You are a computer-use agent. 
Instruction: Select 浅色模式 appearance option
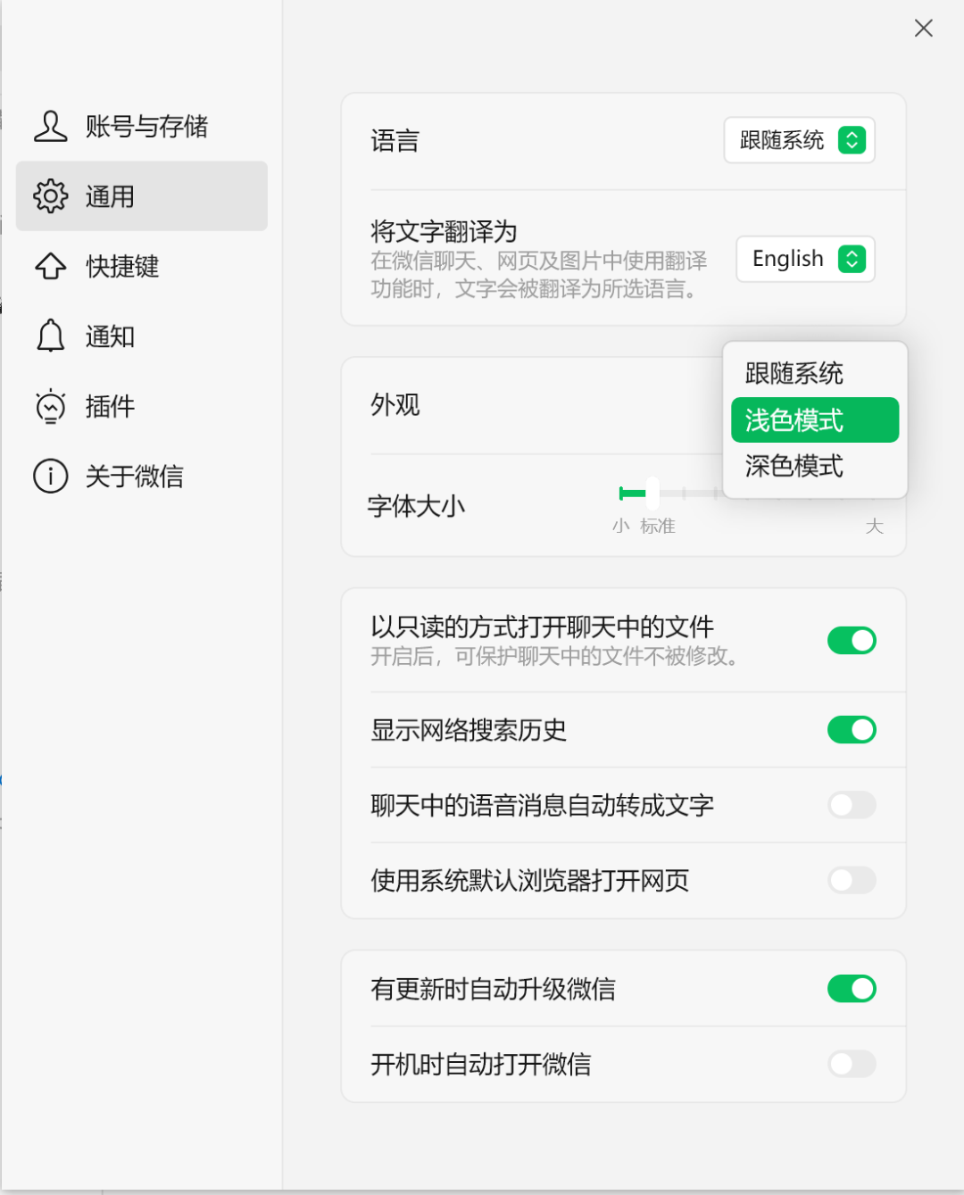[x=814, y=420]
